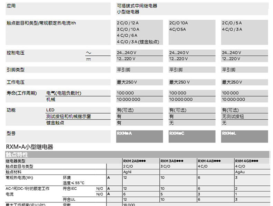Click the 工作电压 row label

click(x=16, y=82)
